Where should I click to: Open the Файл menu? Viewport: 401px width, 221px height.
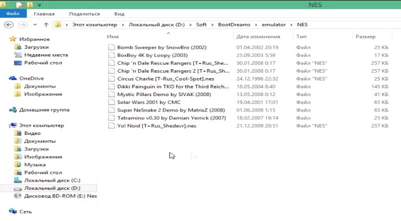[13, 13]
